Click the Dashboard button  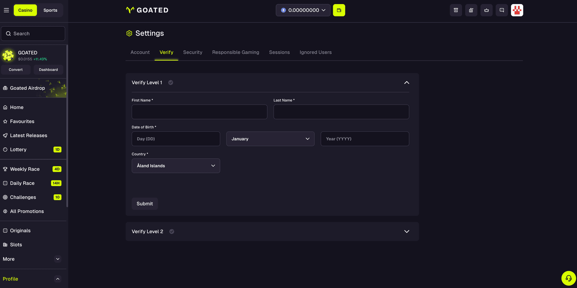(48, 70)
